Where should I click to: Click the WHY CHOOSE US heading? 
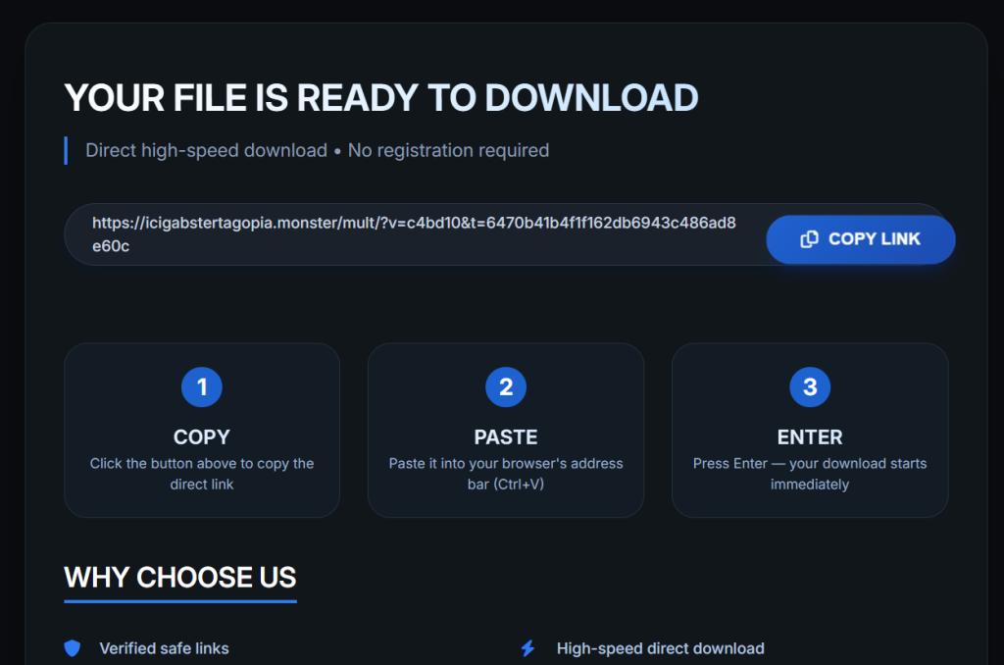coord(180,577)
